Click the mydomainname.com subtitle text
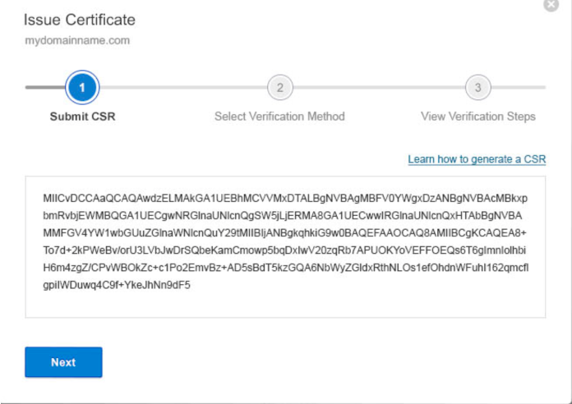Viewport: 572px width, 404px height. [77, 40]
